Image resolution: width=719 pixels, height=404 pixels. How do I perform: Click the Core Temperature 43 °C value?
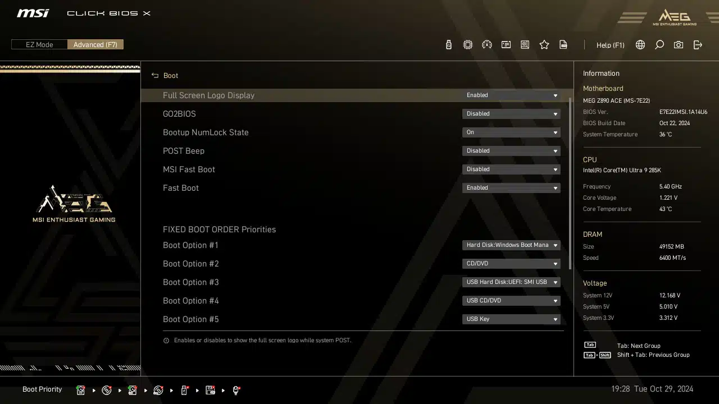point(665,209)
